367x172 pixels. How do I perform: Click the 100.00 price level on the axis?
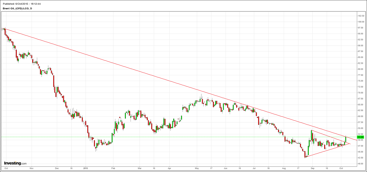tap(361, 22)
